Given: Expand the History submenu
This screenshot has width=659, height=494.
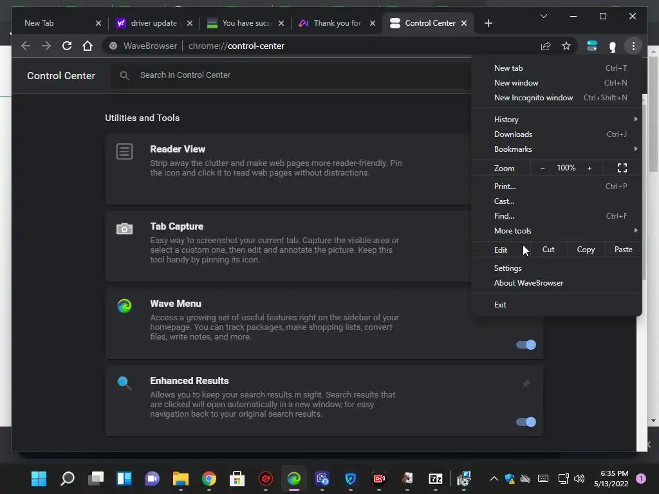Looking at the screenshot, I should [557, 120].
